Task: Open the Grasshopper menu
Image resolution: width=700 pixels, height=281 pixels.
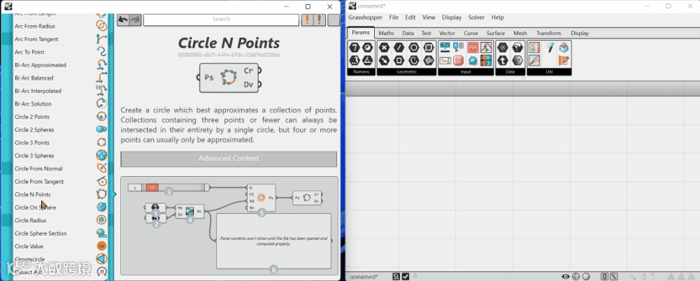Action: 366,17
